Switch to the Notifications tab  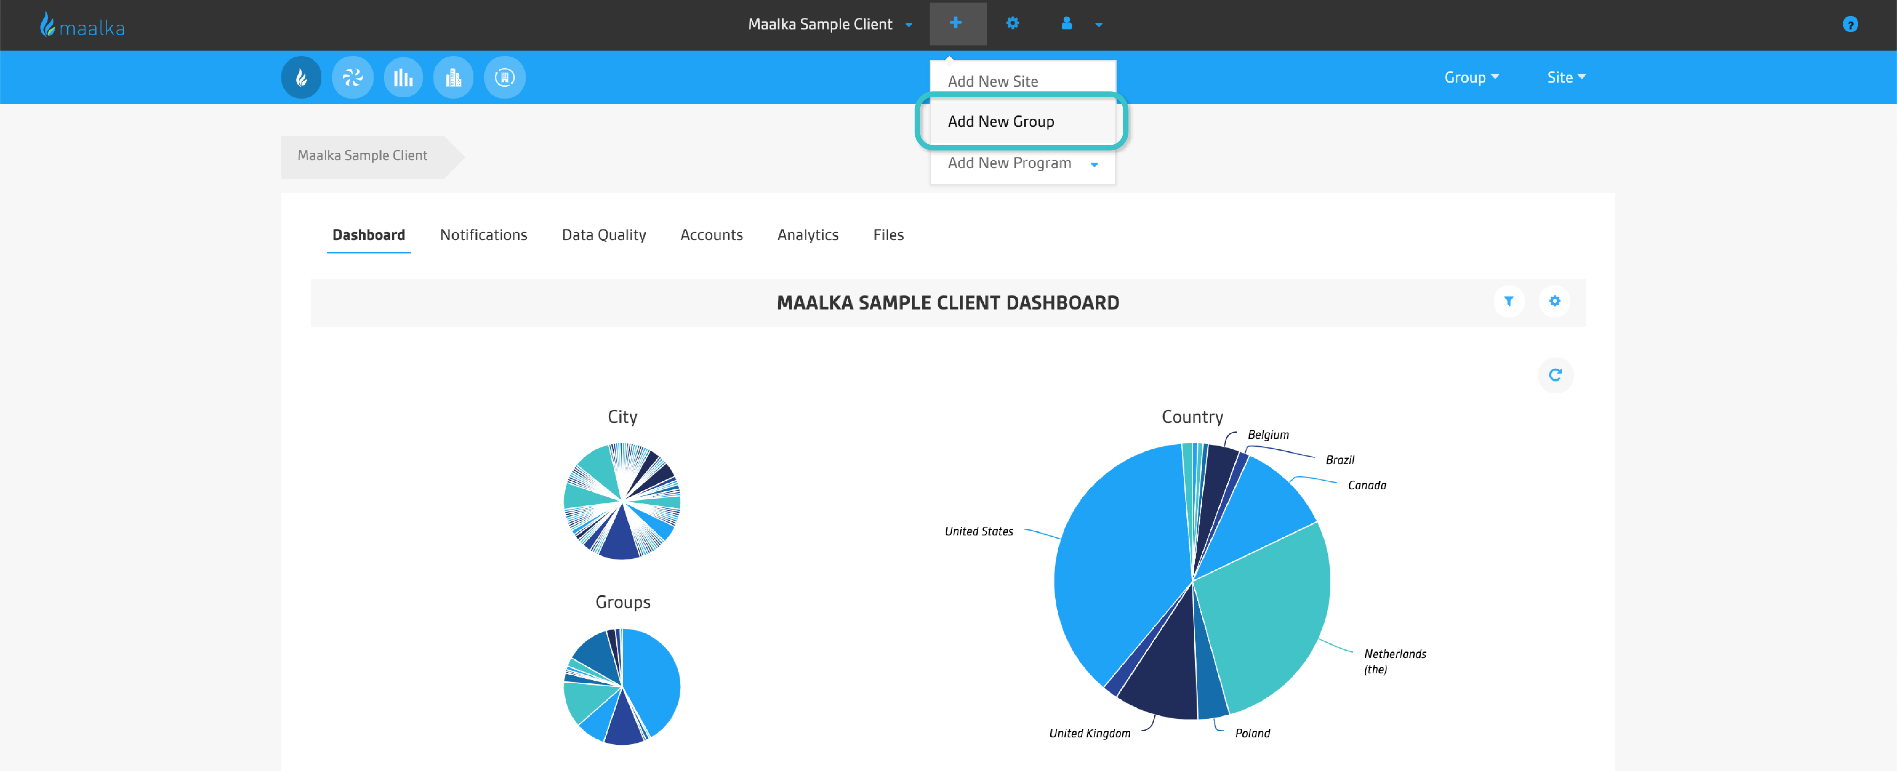pyautogui.click(x=483, y=235)
